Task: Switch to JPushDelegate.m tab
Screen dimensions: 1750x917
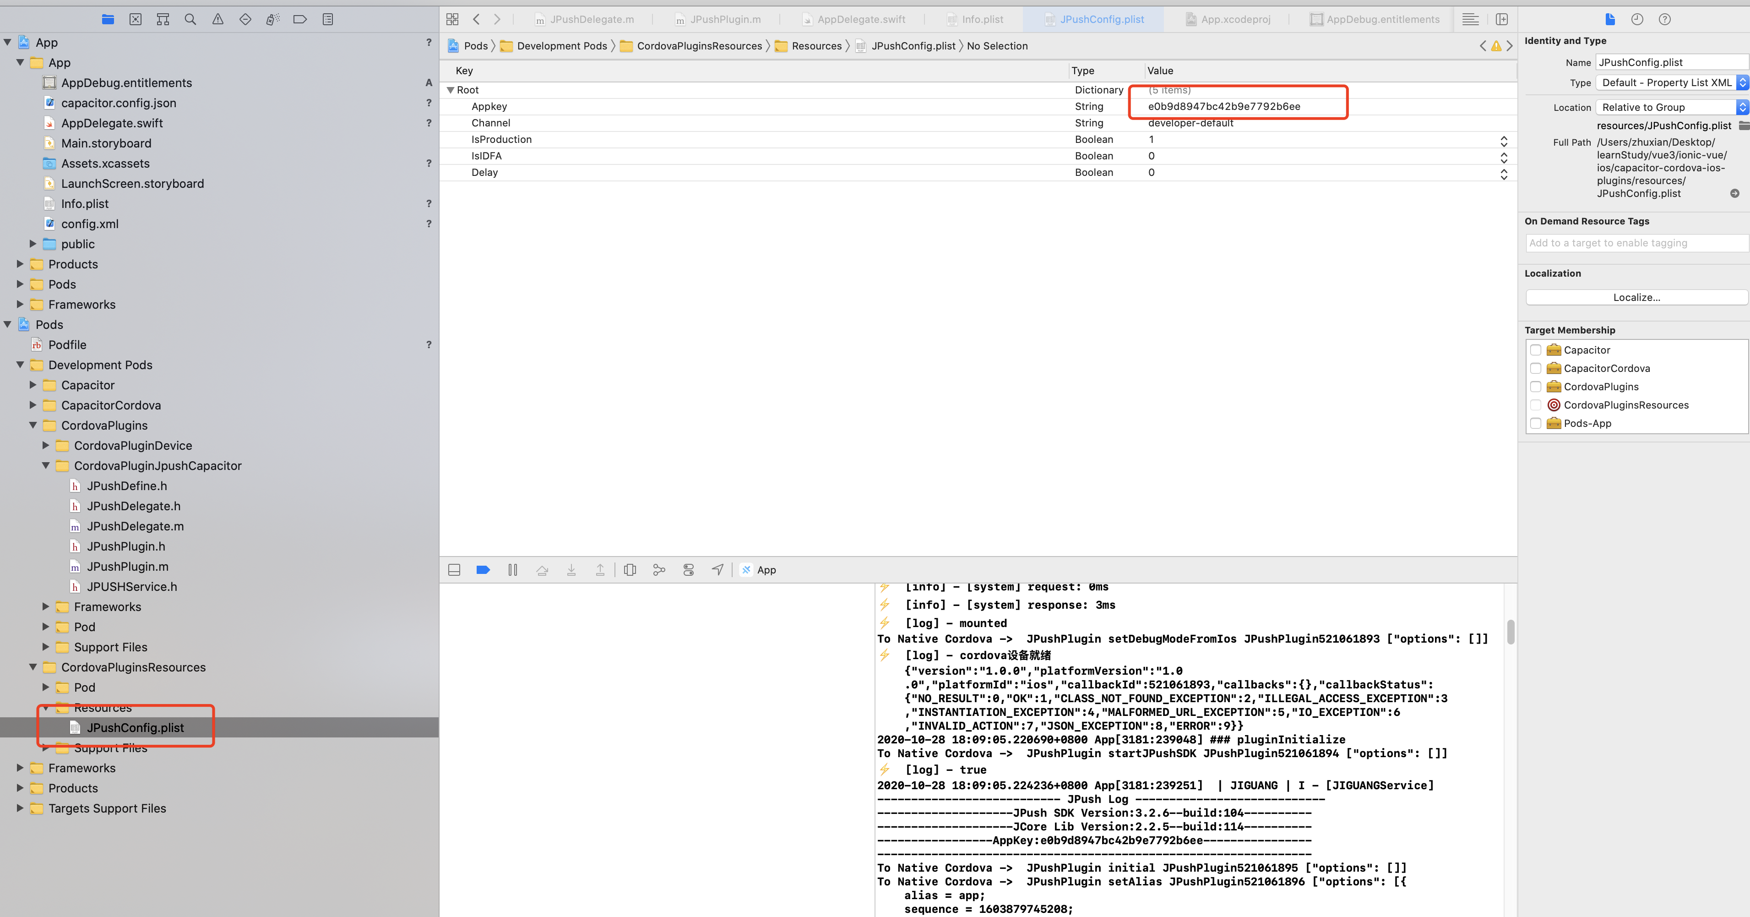Action: pyautogui.click(x=584, y=19)
